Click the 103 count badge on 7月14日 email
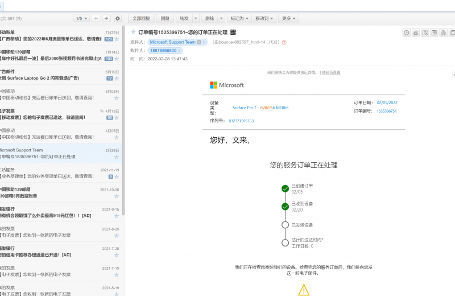 [109, 59]
